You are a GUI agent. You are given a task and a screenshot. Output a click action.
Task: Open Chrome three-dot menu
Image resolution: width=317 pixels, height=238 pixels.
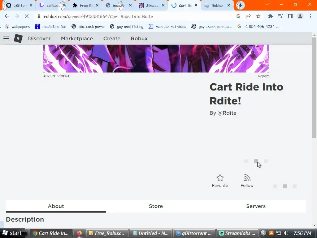[310, 16]
